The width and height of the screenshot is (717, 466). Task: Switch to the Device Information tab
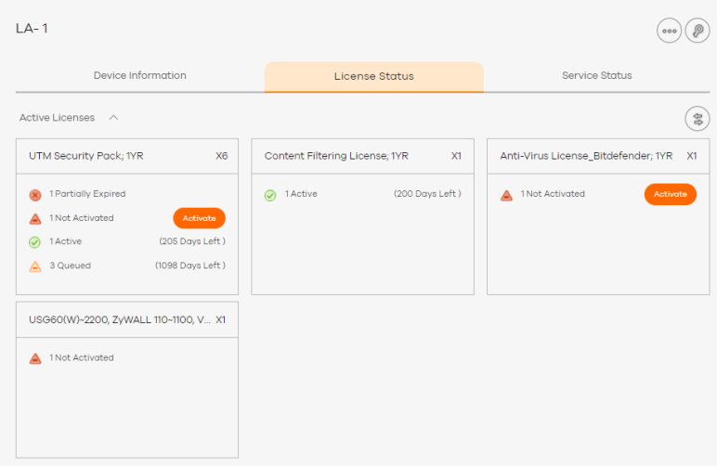140,76
